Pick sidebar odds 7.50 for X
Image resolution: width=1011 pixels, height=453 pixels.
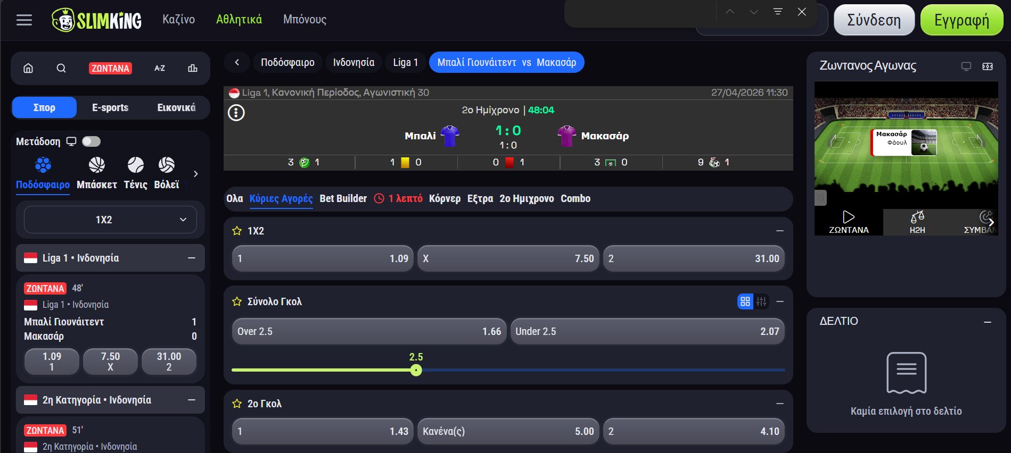coord(110,362)
